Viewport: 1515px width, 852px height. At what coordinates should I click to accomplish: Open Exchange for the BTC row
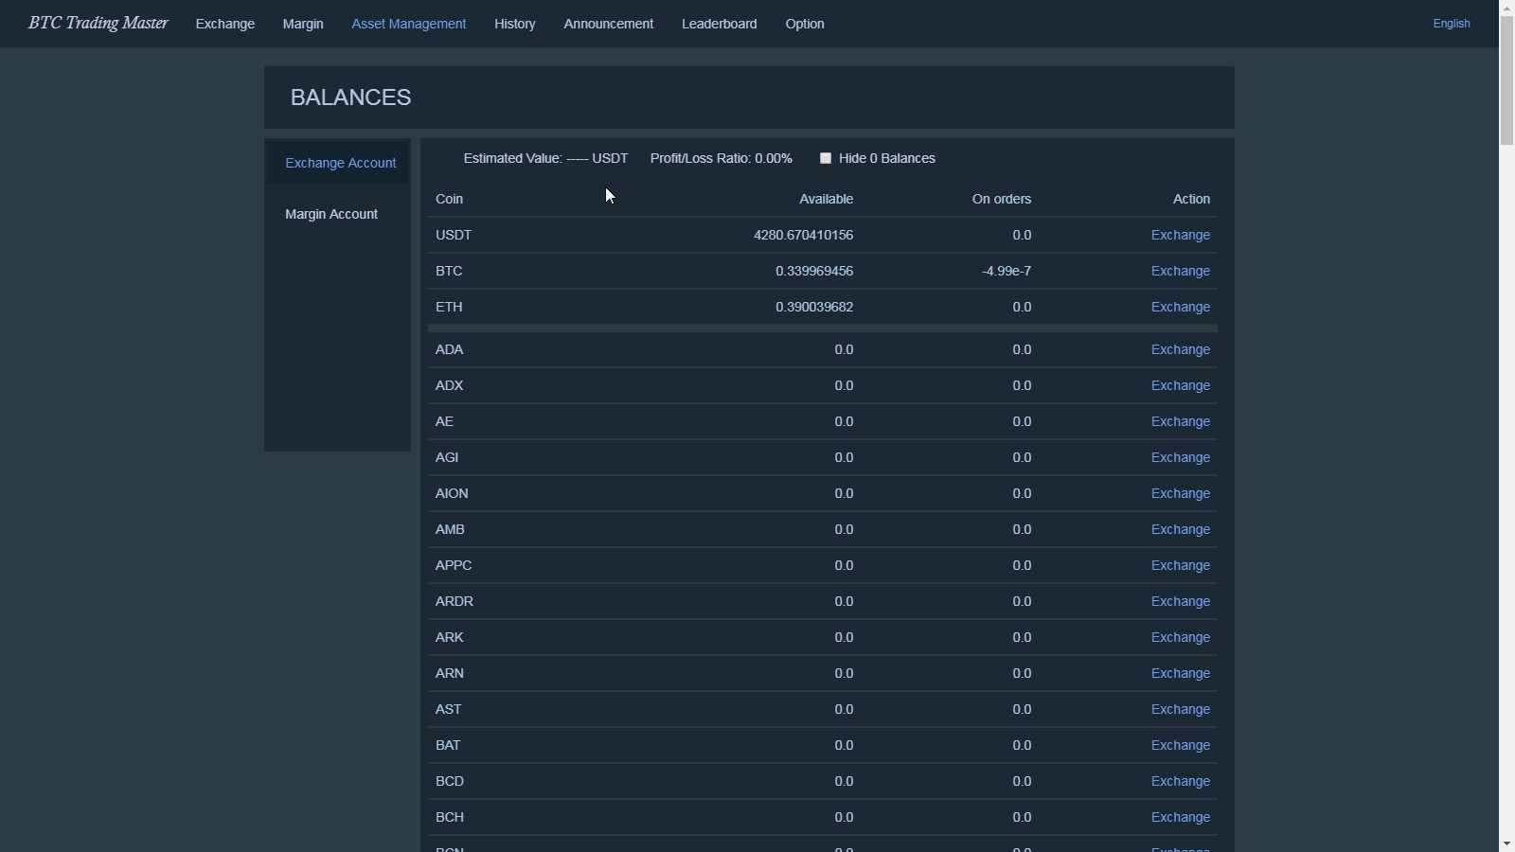coord(1180,271)
